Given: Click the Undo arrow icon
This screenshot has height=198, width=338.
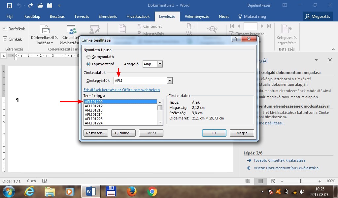Looking at the screenshot, I should pyautogui.click(x=19, y=5).
